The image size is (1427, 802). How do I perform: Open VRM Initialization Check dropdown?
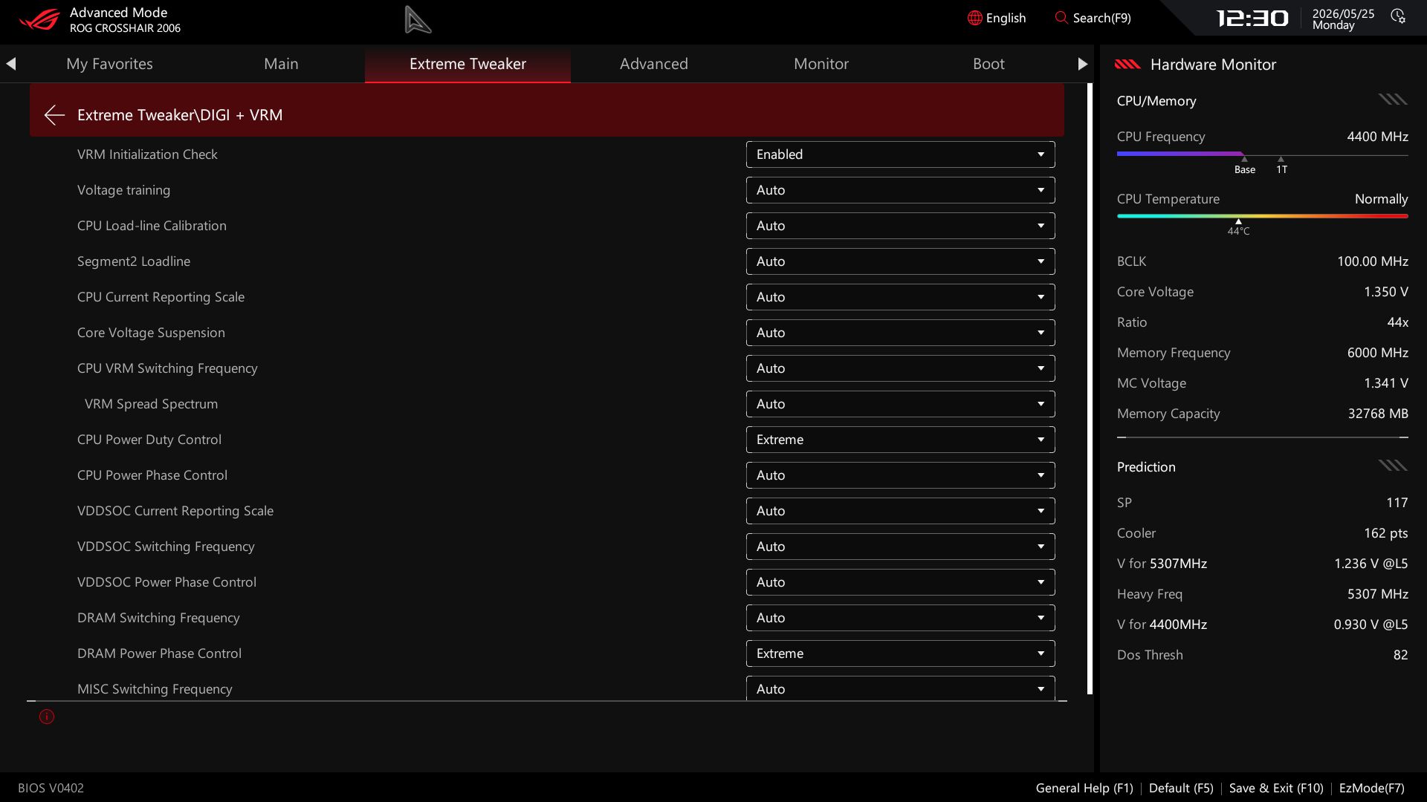[x=900, y=154]
